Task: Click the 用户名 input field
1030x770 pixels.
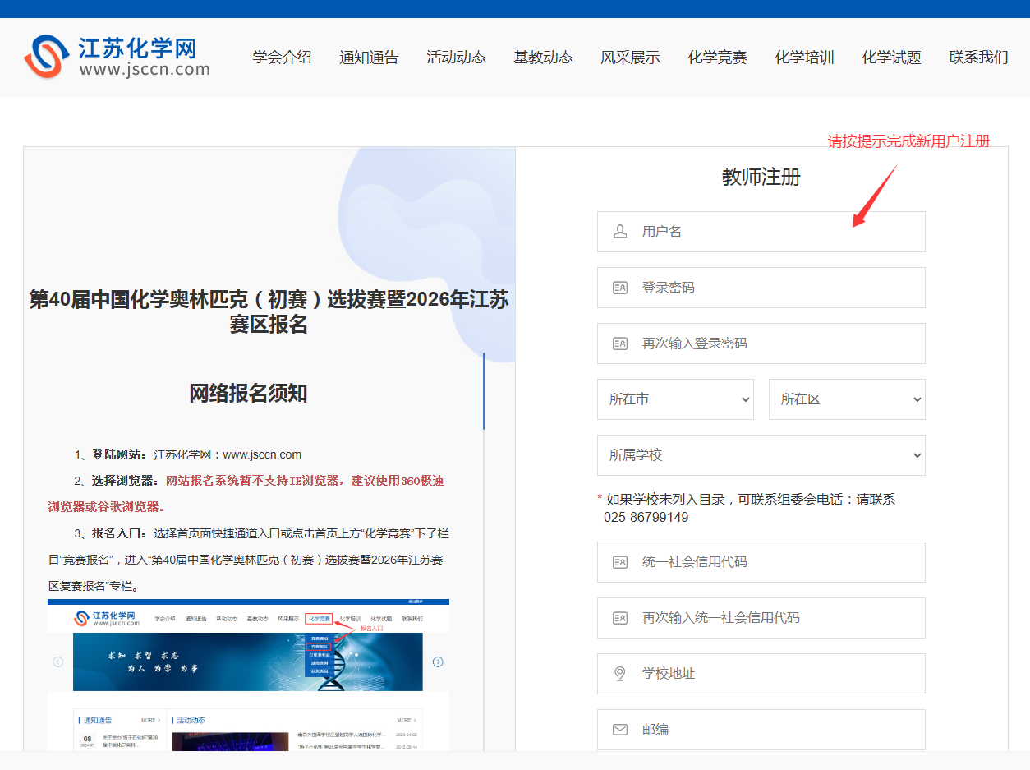Action: pyautogui.click(x=761, y=232)
